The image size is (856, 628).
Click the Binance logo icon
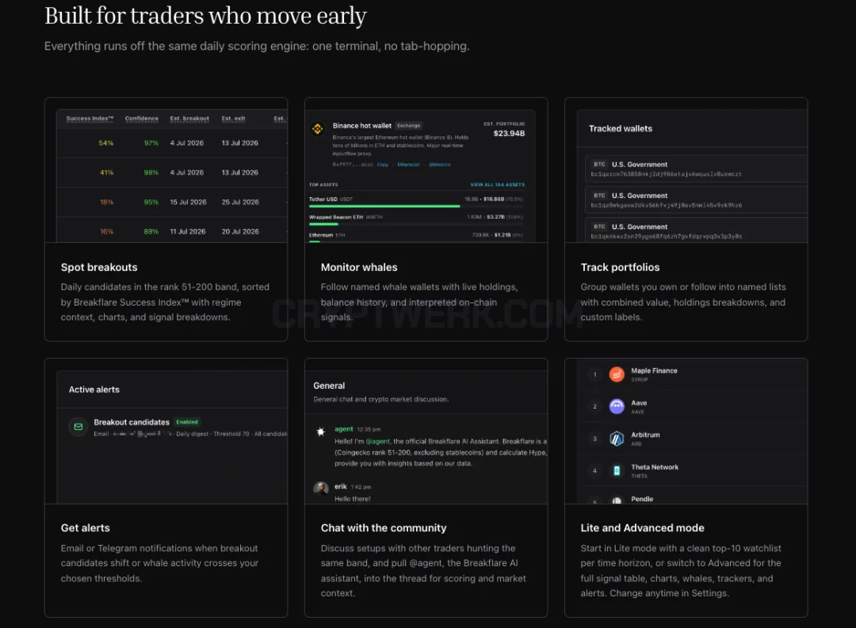click(317, 129)
